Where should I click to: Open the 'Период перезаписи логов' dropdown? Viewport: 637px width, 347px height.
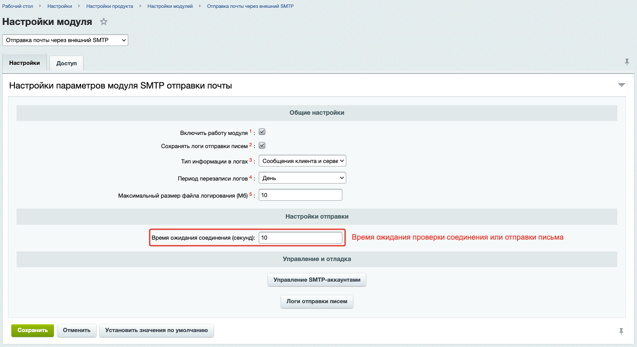click(x=303, y=178)
